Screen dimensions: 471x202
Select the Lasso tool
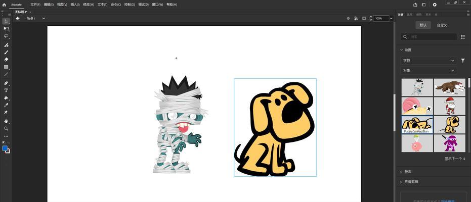(6, 36)
